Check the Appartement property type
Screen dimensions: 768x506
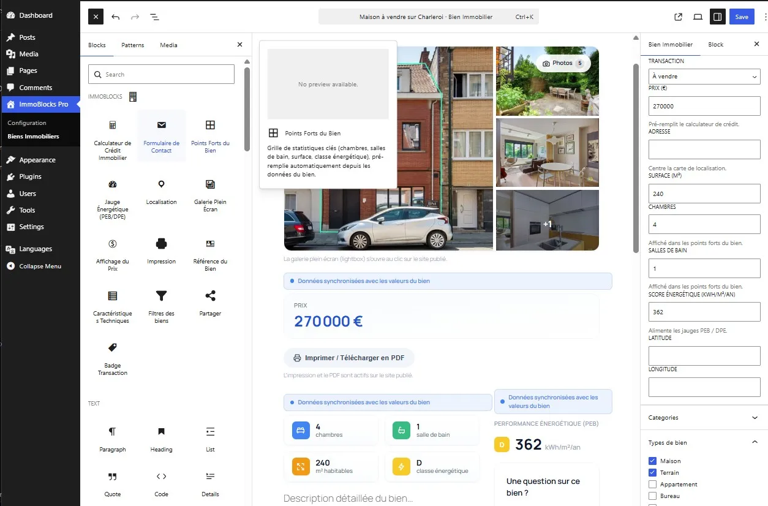click(652, 484)
